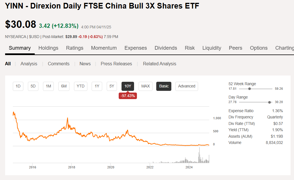Select the 5Y chart range
Viewport: 294px width, 180px height.
(112, 86)
